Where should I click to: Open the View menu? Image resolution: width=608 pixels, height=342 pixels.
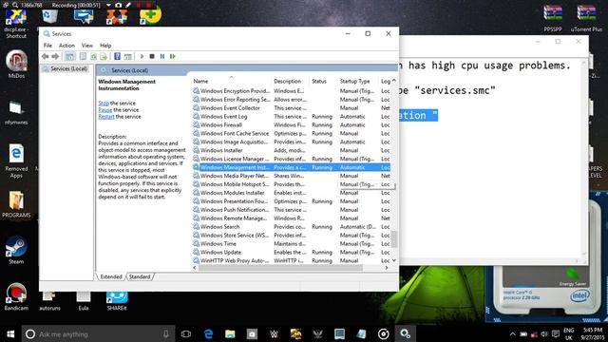coord(87,46)
